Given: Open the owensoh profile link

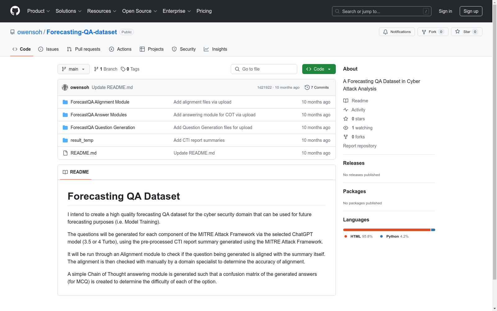Looking at the screenshot, I should (x=30, y=32).
